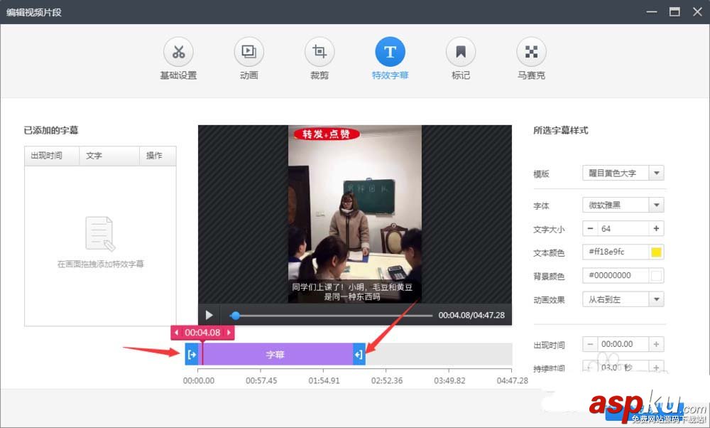Click the 操作 column header
The height and width of the screenshot is (428, 710).
(x=156, y=156)
